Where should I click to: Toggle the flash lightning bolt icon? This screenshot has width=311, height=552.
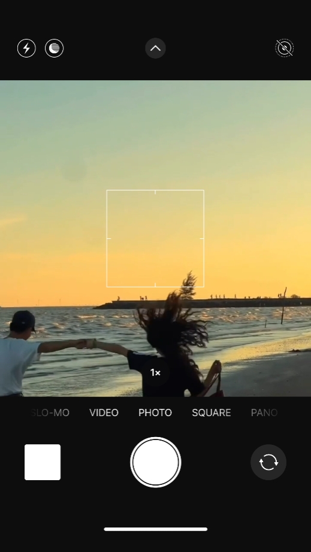tap(26, 48)
